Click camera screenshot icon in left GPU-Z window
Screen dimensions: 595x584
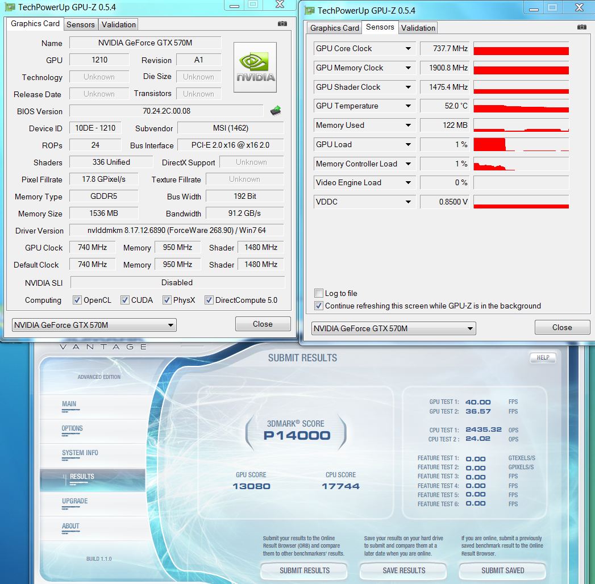(282, 23)
